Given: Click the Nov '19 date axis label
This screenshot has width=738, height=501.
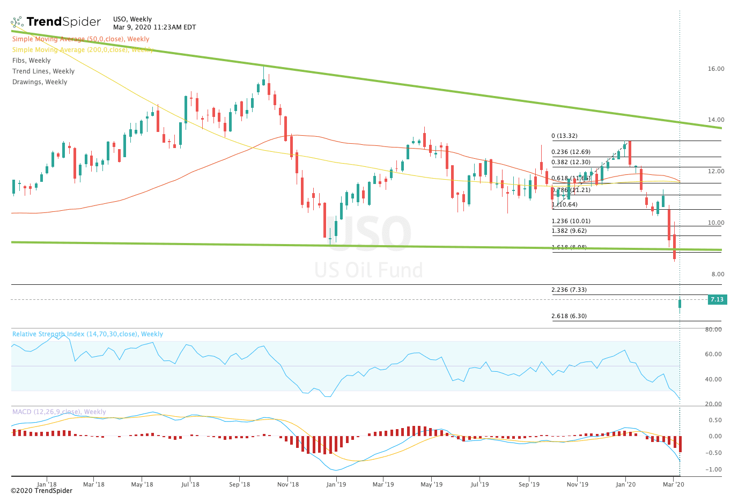Looking at the screenshot, I should click(x=578, y=484).
